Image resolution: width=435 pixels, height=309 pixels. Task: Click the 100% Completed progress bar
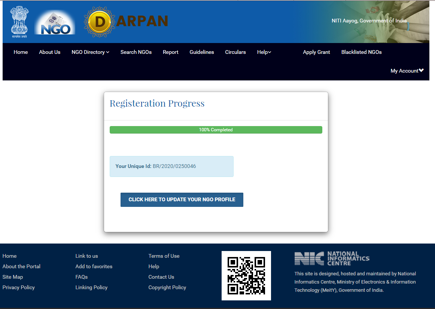tap(216, 130)
